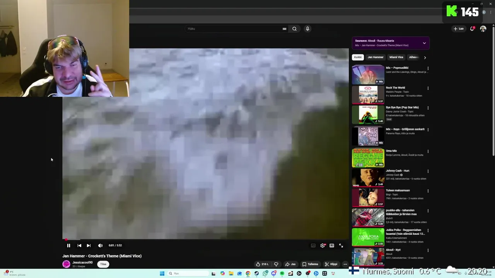Image resolution: width=495 pixels, height=278 pixels.
Task: Open player settings gear icon
Action: tap(323, 246)
